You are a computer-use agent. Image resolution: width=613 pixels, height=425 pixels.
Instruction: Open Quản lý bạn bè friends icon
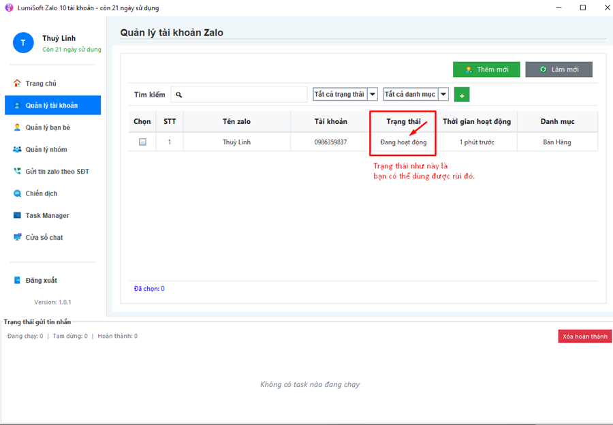click(x=17, y=127)
